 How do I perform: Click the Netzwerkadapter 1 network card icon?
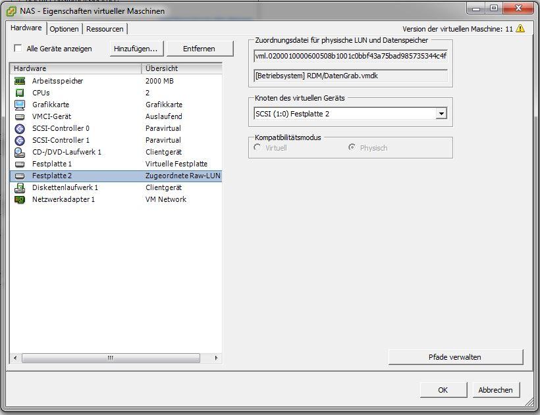coord(20,199)
